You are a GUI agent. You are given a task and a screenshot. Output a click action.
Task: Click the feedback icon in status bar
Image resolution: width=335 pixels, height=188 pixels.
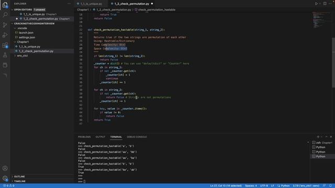click(325, 186)
